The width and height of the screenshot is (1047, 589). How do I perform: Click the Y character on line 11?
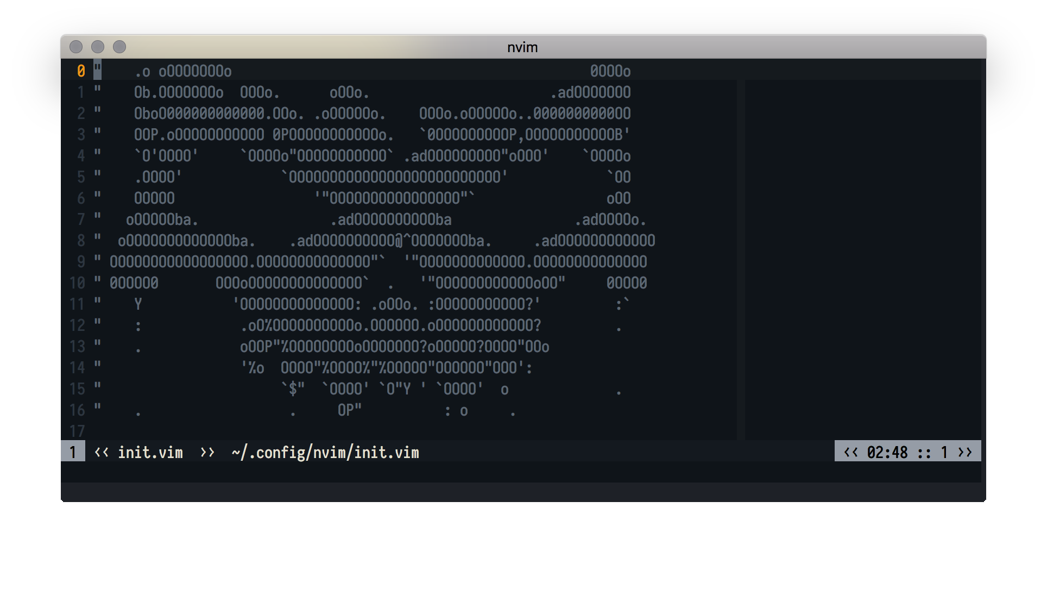click(138, 304)
